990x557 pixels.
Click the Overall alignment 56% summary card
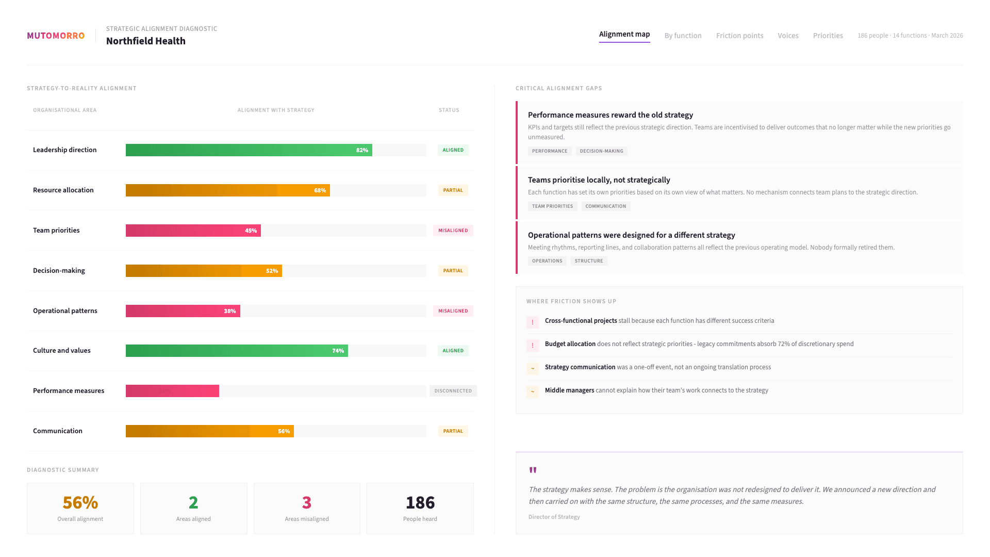tap(80, 508)
